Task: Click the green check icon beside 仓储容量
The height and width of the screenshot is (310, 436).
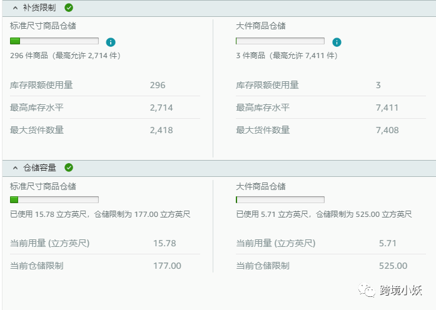Action: click(69, 167)
